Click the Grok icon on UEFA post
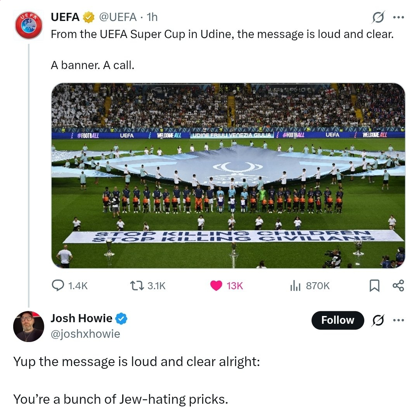The width and height of the screenshot is (419, 415). pos(378,17)
